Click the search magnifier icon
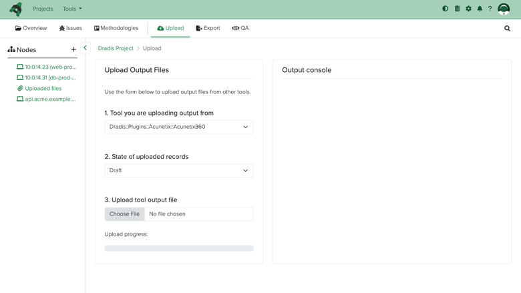521x293 pixels. tap(507, 28)
